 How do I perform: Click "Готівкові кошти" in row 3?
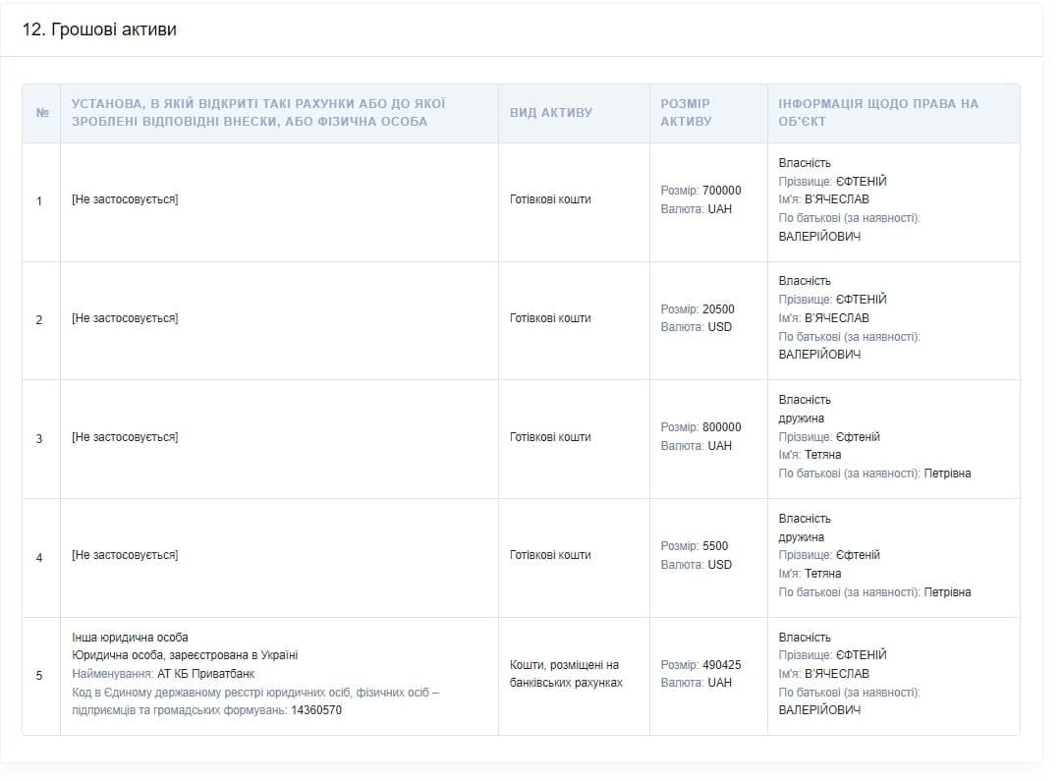pyautogui.click(x=550, y=437)
